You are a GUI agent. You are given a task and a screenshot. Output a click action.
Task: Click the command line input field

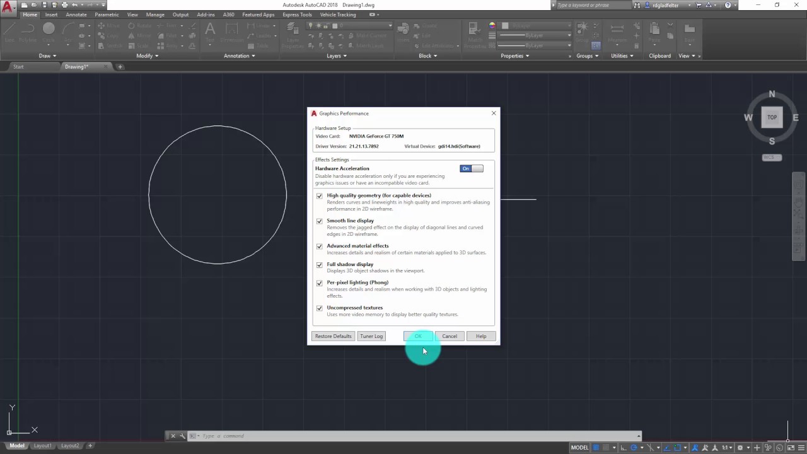click(x=416, y=436)
